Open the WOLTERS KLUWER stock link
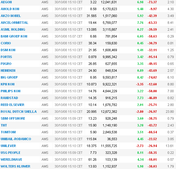The width and height of the screenshot is (176, 169). click(x=15, y=167)
